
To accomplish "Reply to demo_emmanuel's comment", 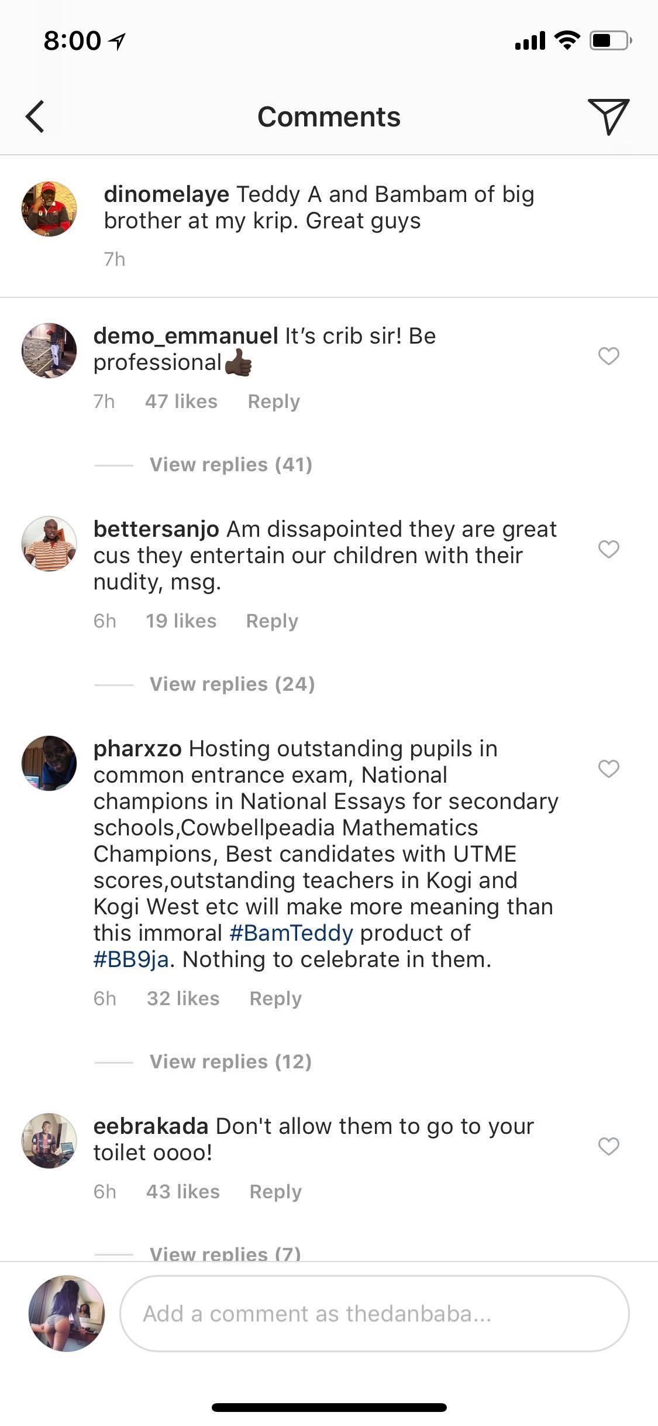I will coord(274,402).
